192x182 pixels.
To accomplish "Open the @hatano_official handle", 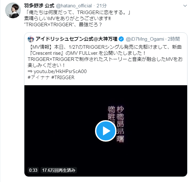I will point(74,6).
